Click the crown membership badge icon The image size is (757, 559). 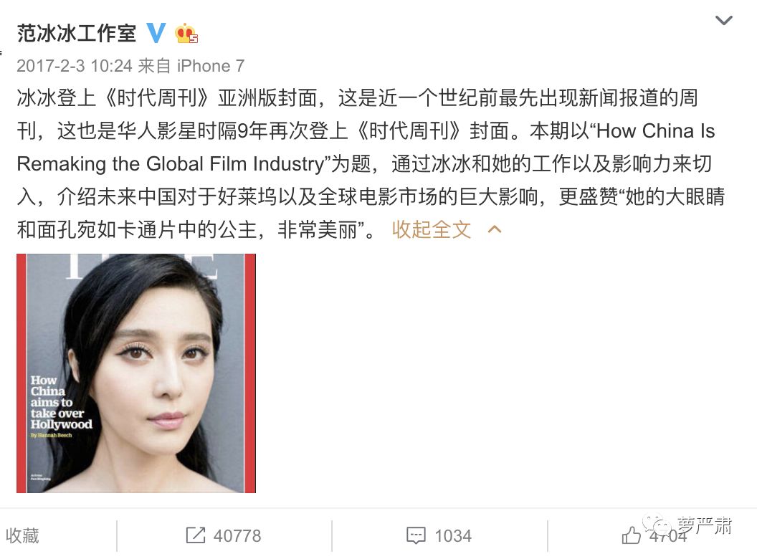click(186, 33)
